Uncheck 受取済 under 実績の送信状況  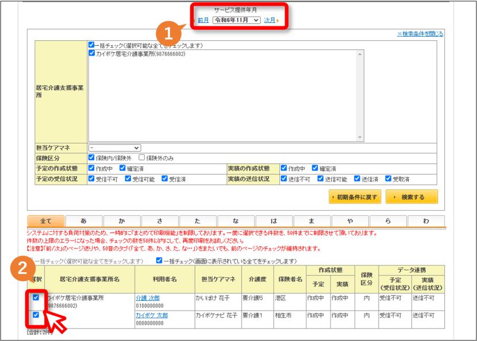point(388,179)
